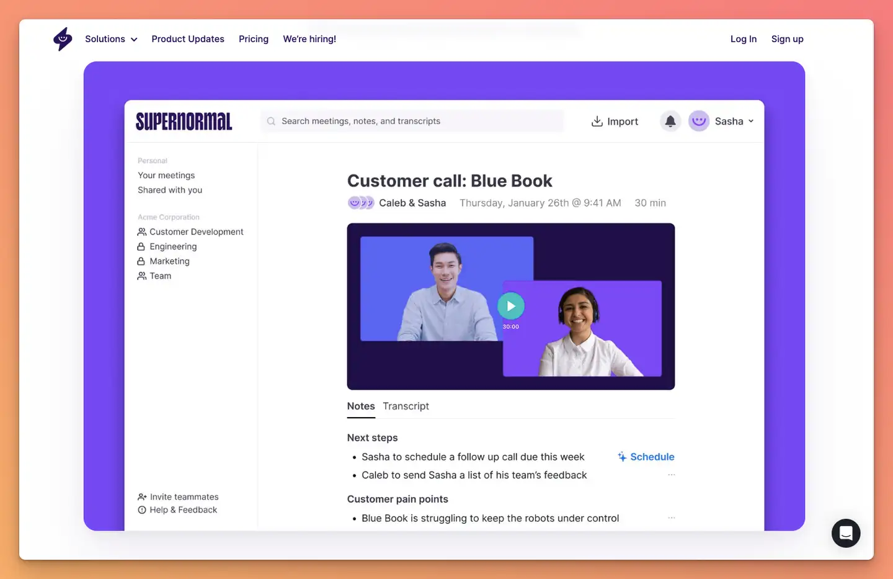Open the Engineering group
Viewport: 893px width, 579px height.
tap(173, 246)
